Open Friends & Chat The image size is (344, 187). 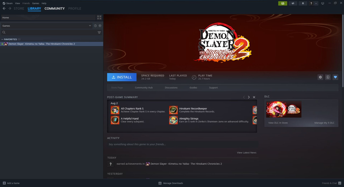pos(332,183)
